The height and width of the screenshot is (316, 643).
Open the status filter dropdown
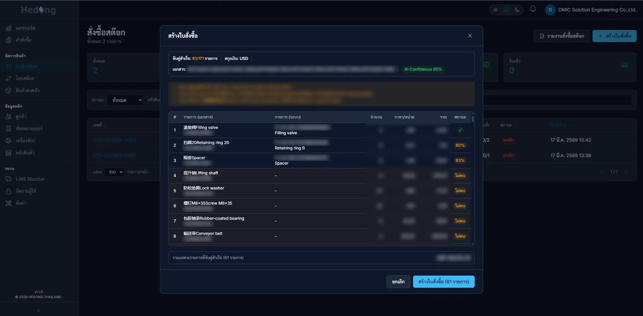point(125,100)
